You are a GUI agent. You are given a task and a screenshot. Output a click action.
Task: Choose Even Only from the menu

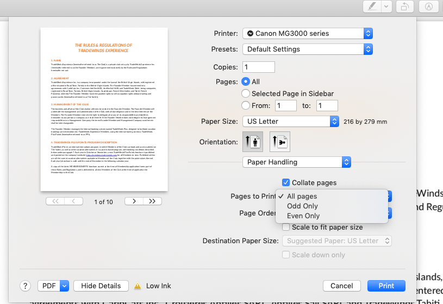pos(332,216)
